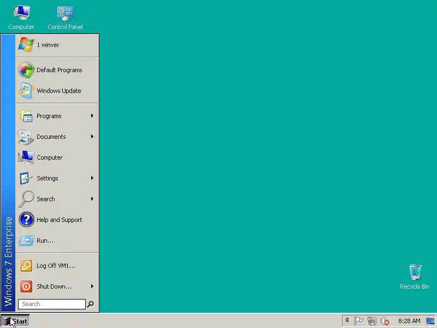Click the Log Off key icon

coord(26,266)
